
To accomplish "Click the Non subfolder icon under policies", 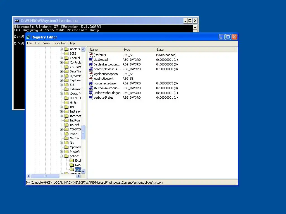I will [x=72, y=165].
